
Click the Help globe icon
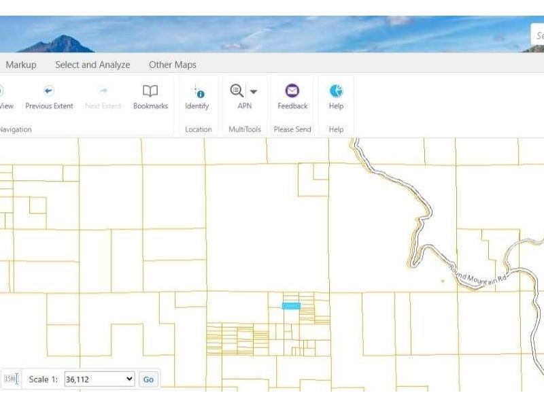click(x=336, y=91)
